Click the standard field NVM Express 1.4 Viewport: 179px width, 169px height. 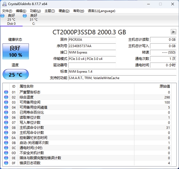pyautogui.click(x=122, y=71)
